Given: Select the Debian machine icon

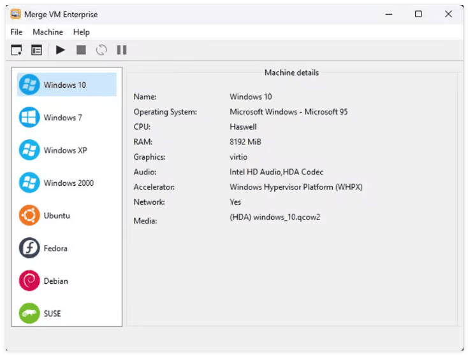Looking at the screenshot, I should [x=29, y=281].
